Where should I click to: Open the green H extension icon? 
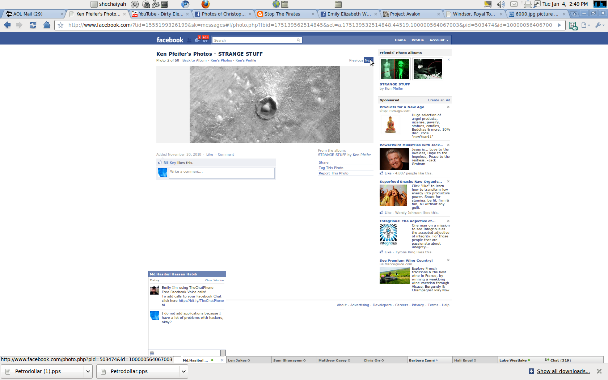(573, 25)
